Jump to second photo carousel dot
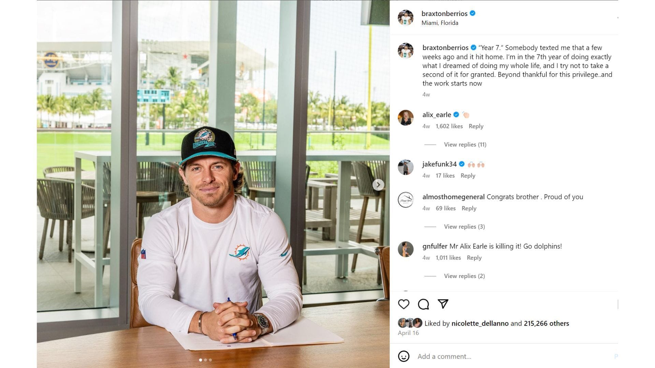The image size is (655, 368). tap(205, 360)
